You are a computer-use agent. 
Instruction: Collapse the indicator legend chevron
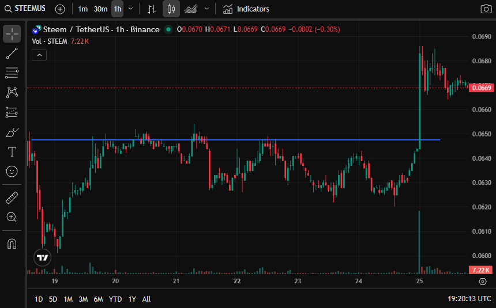(x=39, y=55)
